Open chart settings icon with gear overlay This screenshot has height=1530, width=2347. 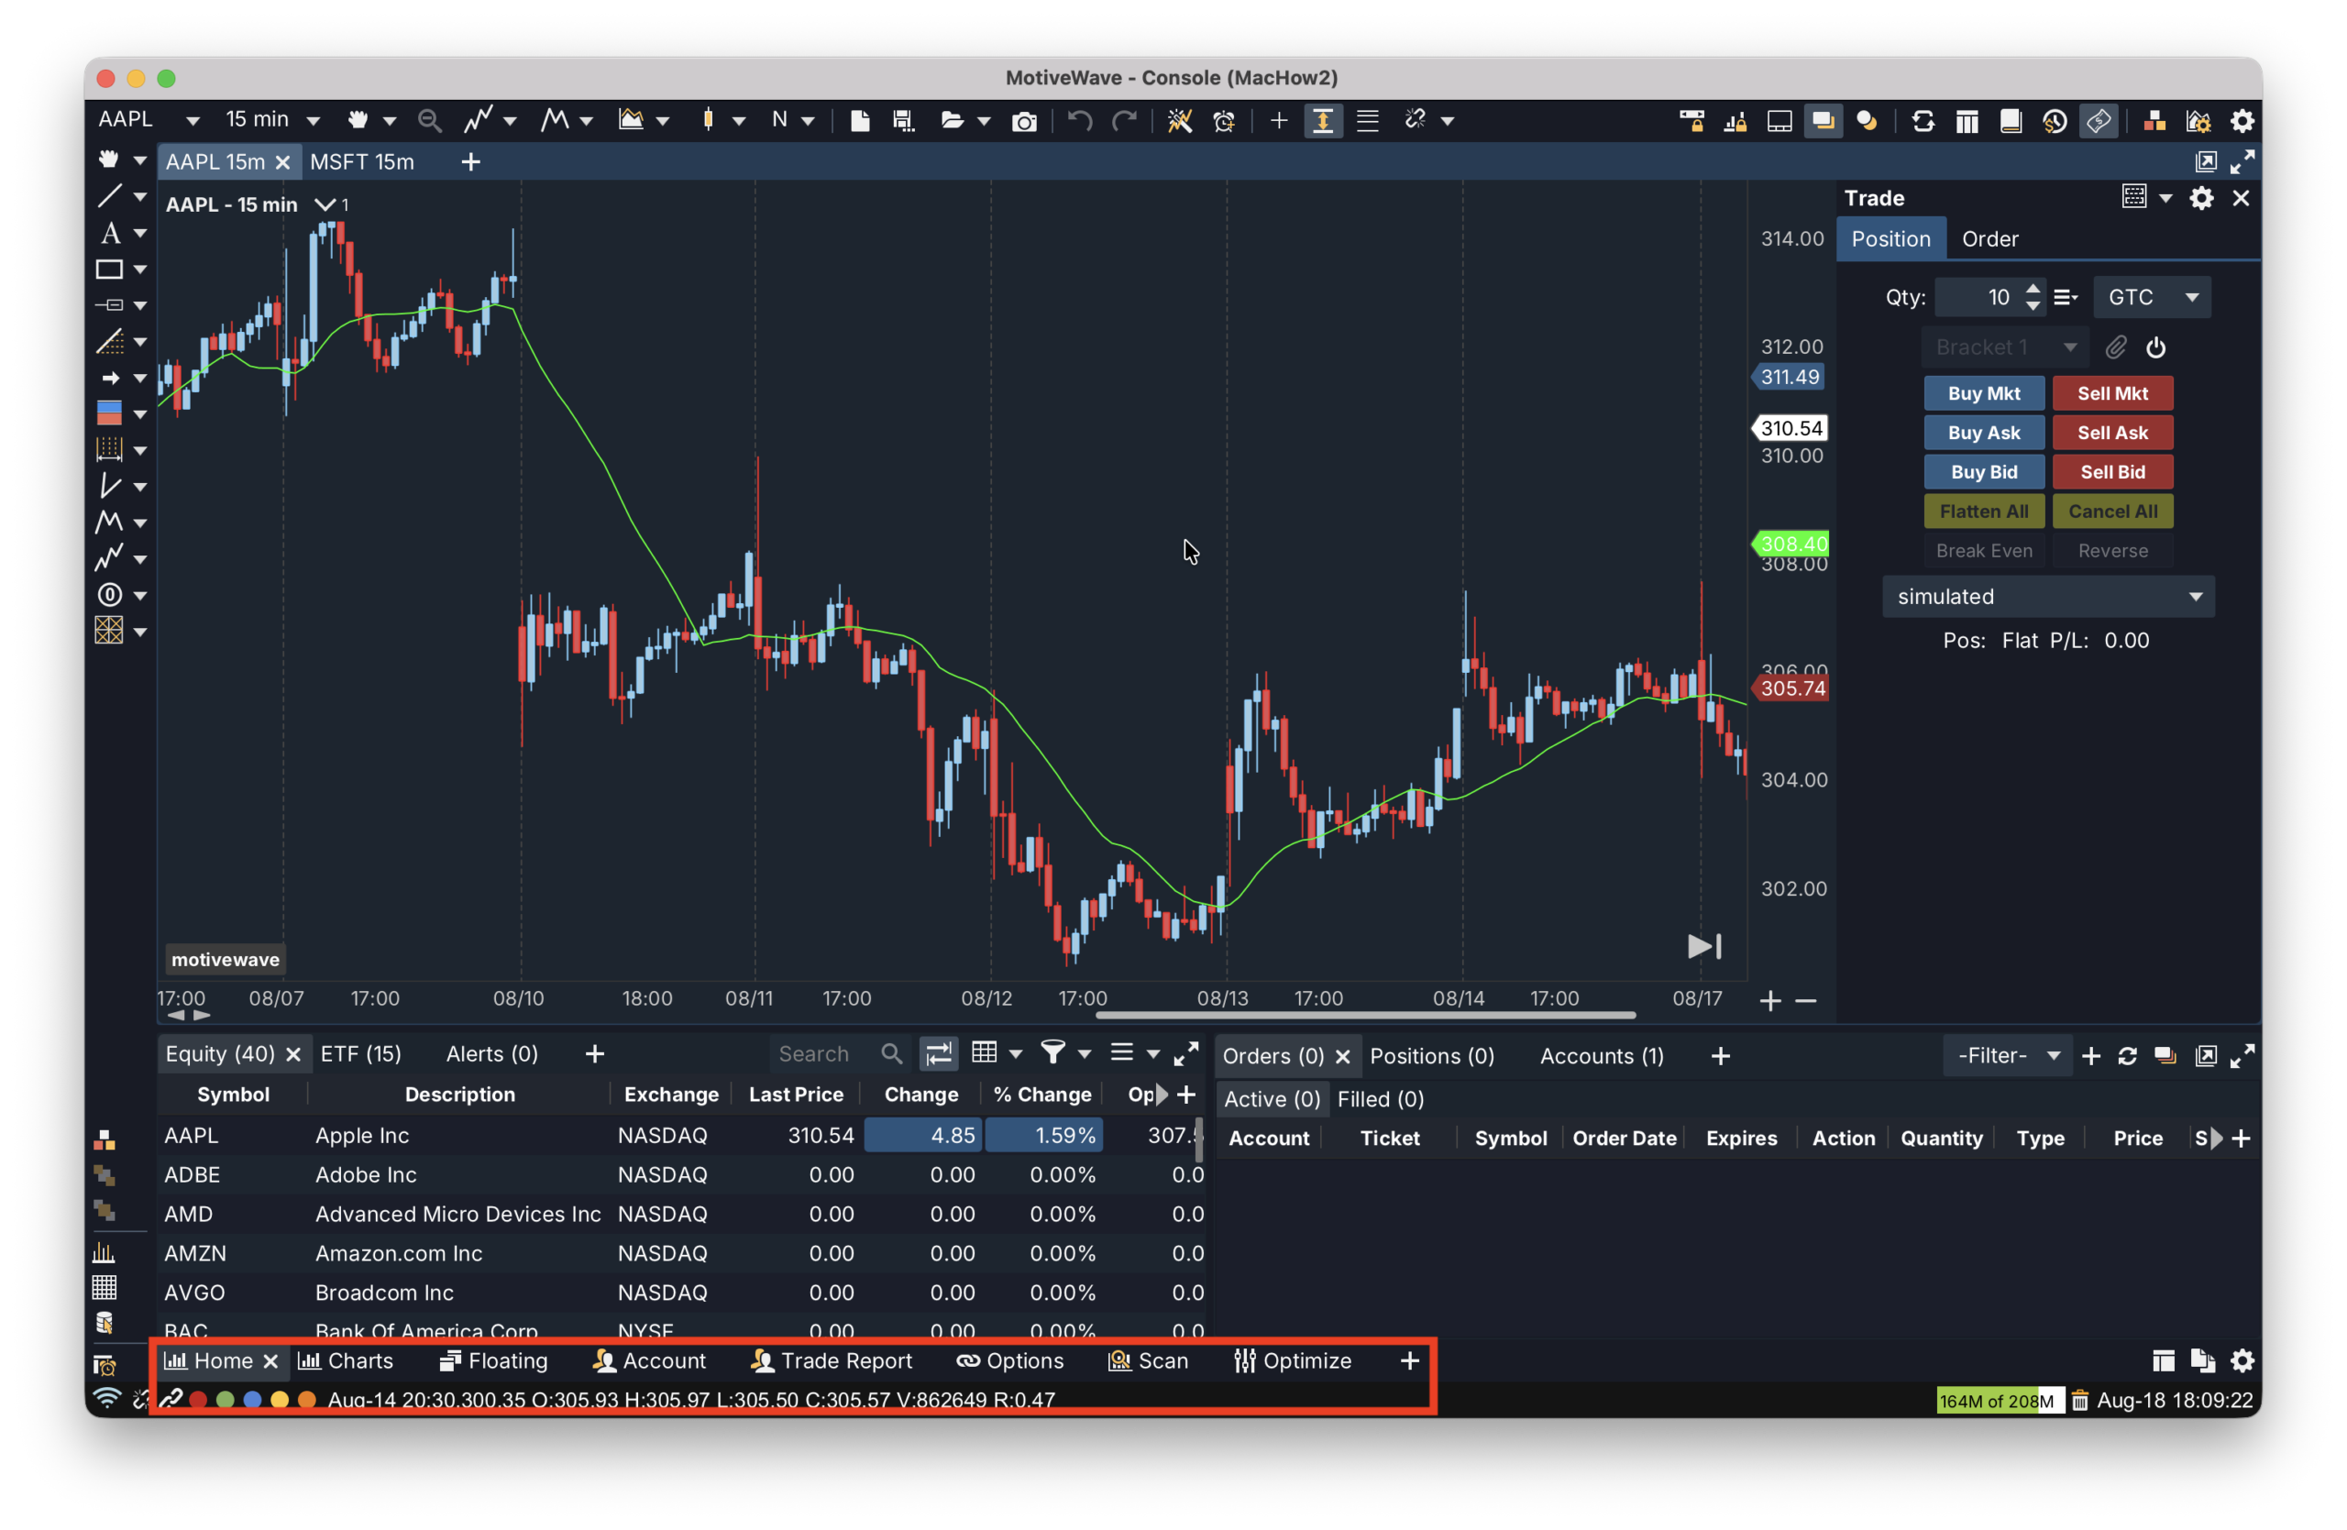tap(2198, 121)
